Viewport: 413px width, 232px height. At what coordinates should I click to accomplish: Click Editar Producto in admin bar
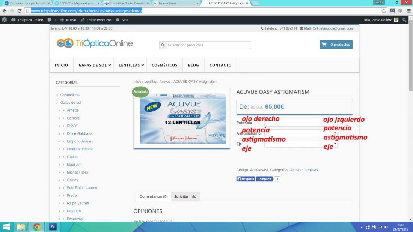96,20
